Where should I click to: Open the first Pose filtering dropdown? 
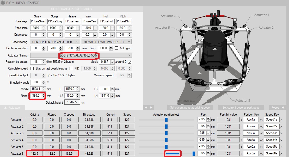click(55, 42)
